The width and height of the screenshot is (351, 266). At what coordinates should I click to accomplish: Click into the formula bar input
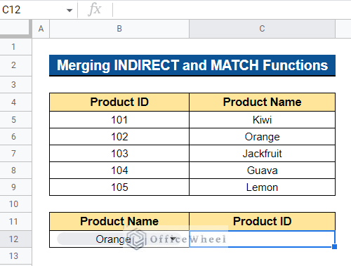point(232,10)
